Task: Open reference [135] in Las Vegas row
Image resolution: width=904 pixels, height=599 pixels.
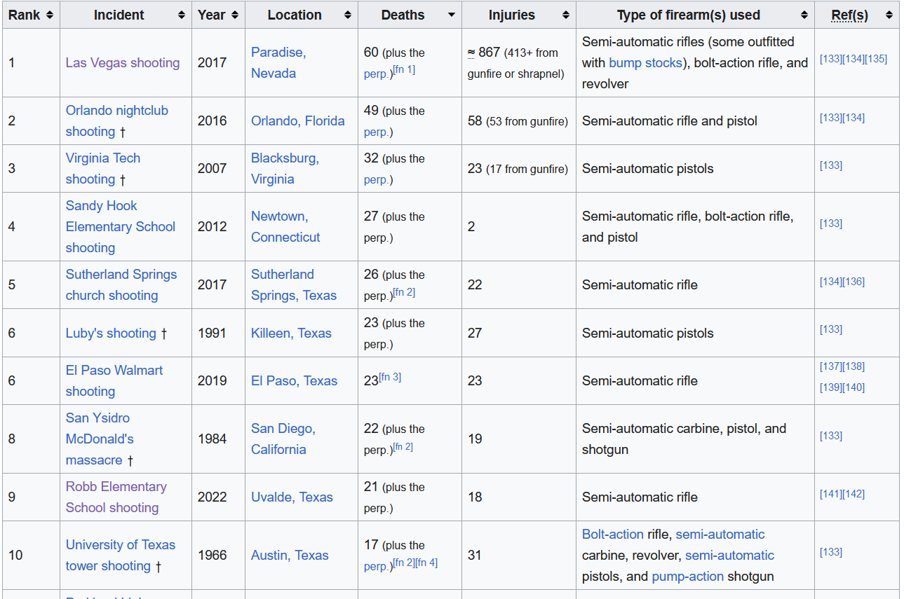Action: [x=876, y=59]
